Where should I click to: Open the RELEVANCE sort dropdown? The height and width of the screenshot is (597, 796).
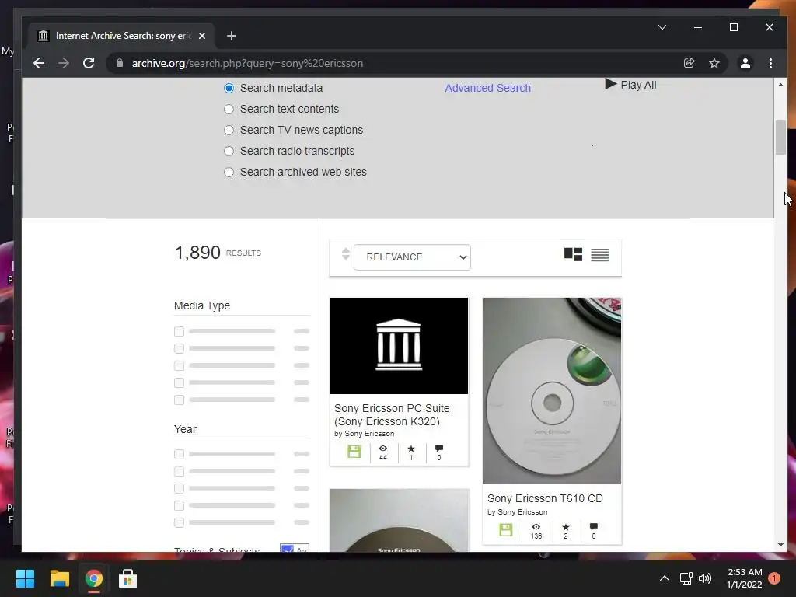click(412, 257)
